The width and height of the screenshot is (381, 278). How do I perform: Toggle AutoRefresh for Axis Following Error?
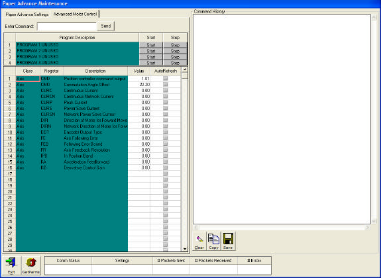point(166,138)
